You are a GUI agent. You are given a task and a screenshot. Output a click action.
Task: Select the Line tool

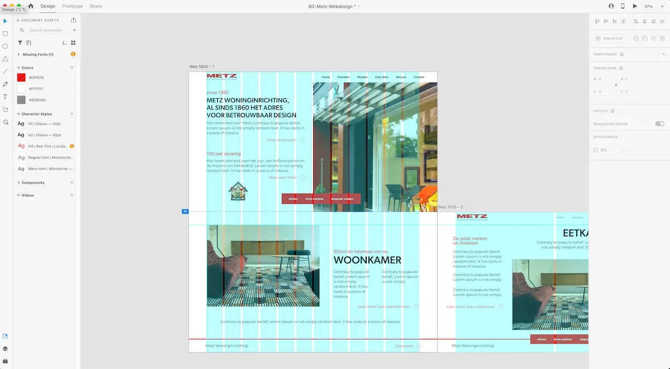click(6, 71)
